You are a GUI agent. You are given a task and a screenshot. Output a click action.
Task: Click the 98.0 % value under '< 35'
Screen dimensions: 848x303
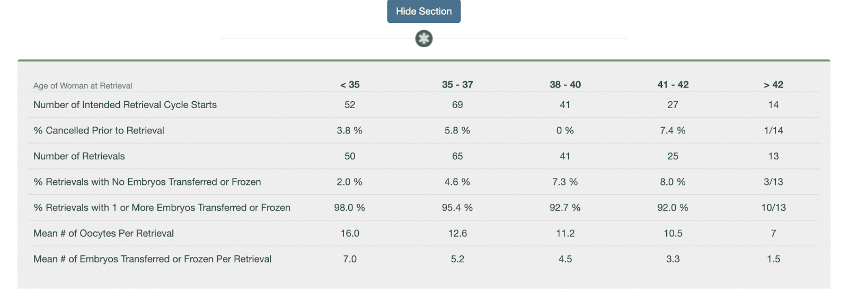pos(349,208)
